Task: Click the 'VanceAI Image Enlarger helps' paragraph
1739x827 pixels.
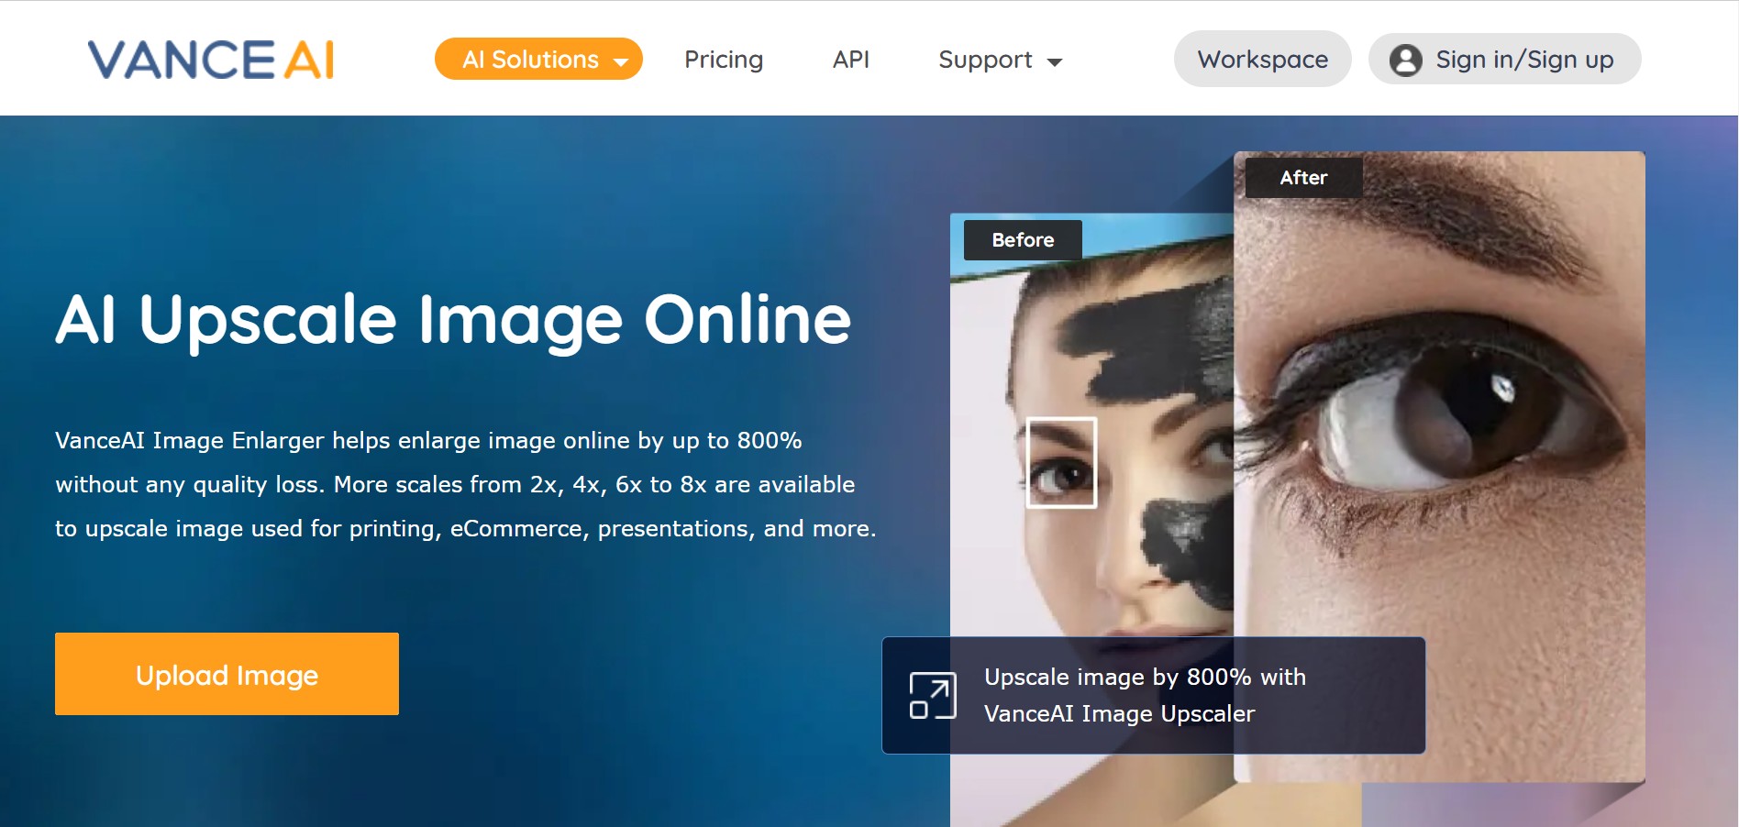Action: pos(466,484)
